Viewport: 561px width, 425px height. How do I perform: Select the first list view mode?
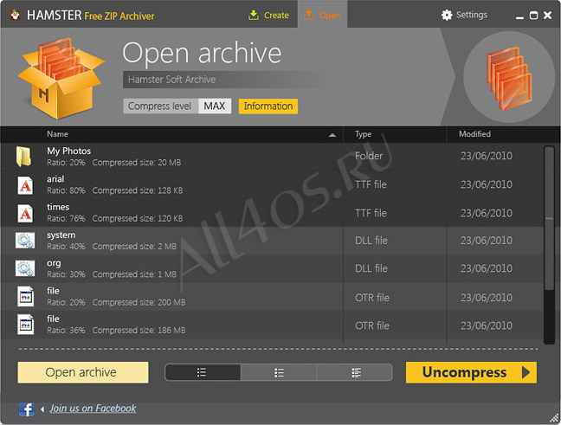[203, 372]
